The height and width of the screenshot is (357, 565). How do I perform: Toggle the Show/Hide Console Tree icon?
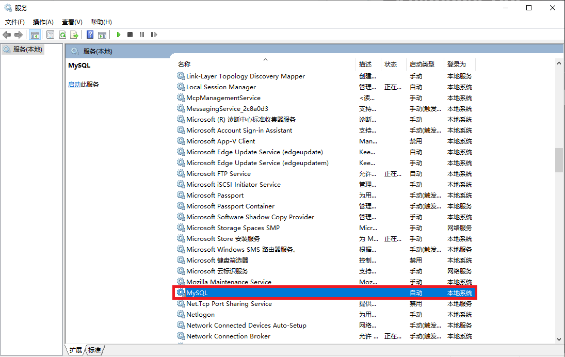click(35, 35)
